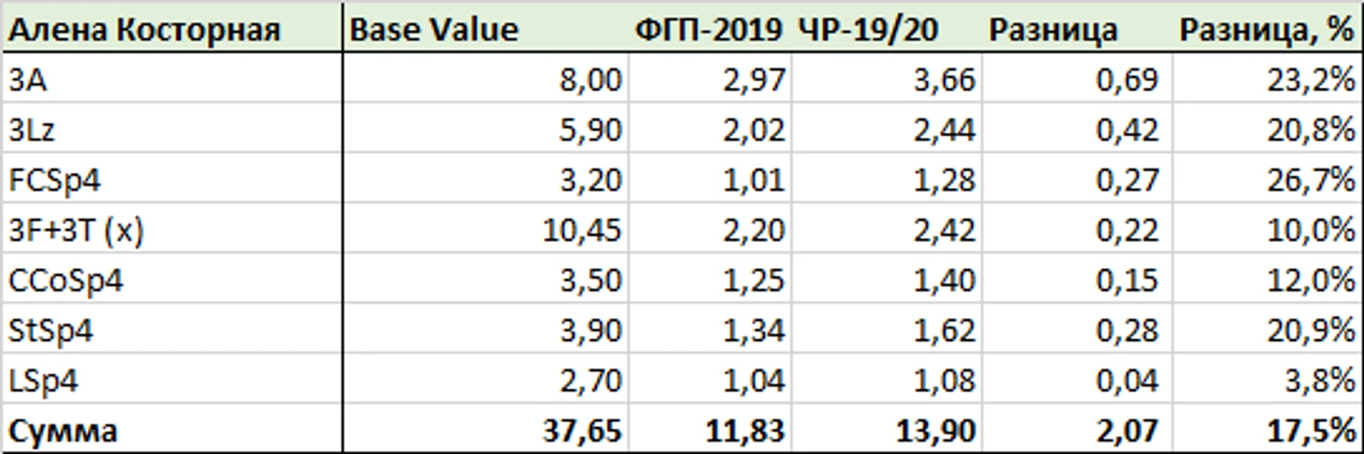1364x454 pixels.
Task: Click the Разница, % column header
Action: click(x=1267, y=30)
